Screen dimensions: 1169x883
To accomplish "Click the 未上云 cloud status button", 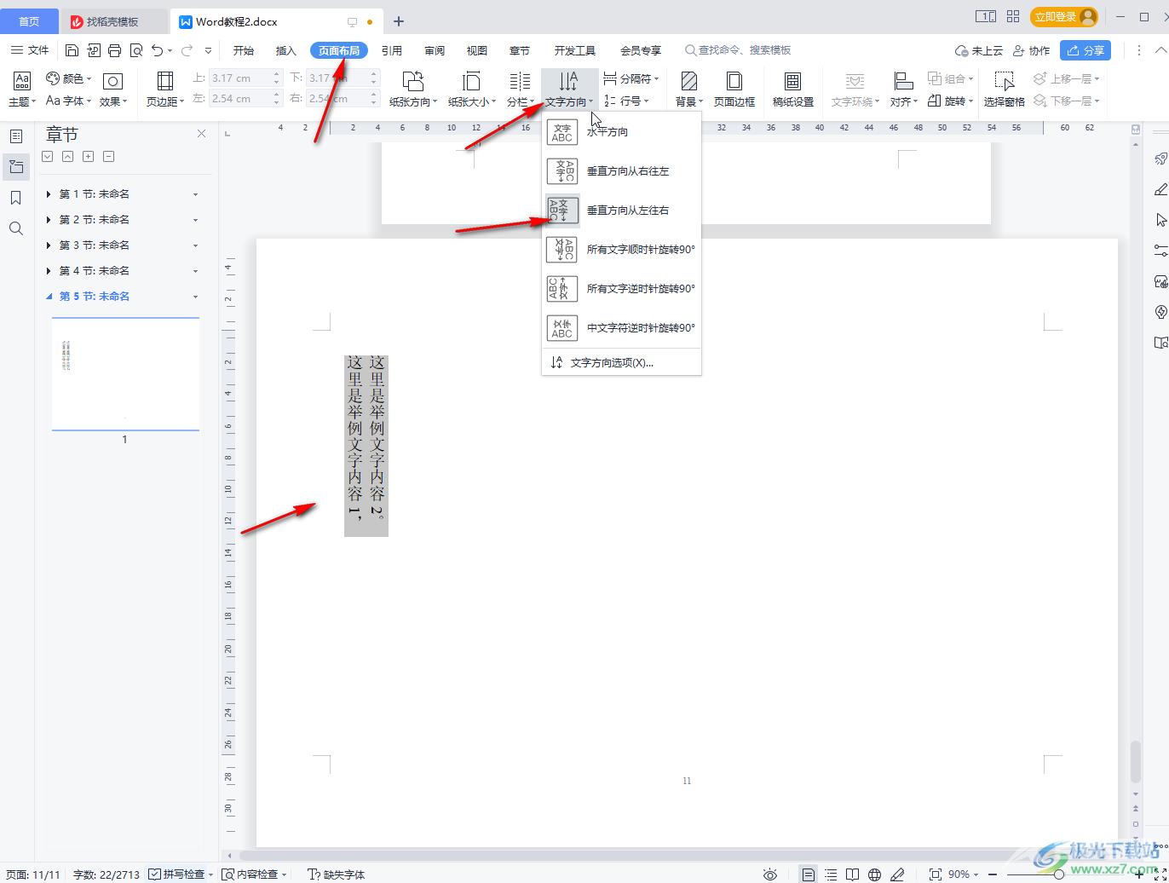I will click(x=979, y=50).
